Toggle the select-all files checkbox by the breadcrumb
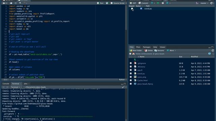The image size is (216, 121). pyautogui.click(x=130, y=54)
